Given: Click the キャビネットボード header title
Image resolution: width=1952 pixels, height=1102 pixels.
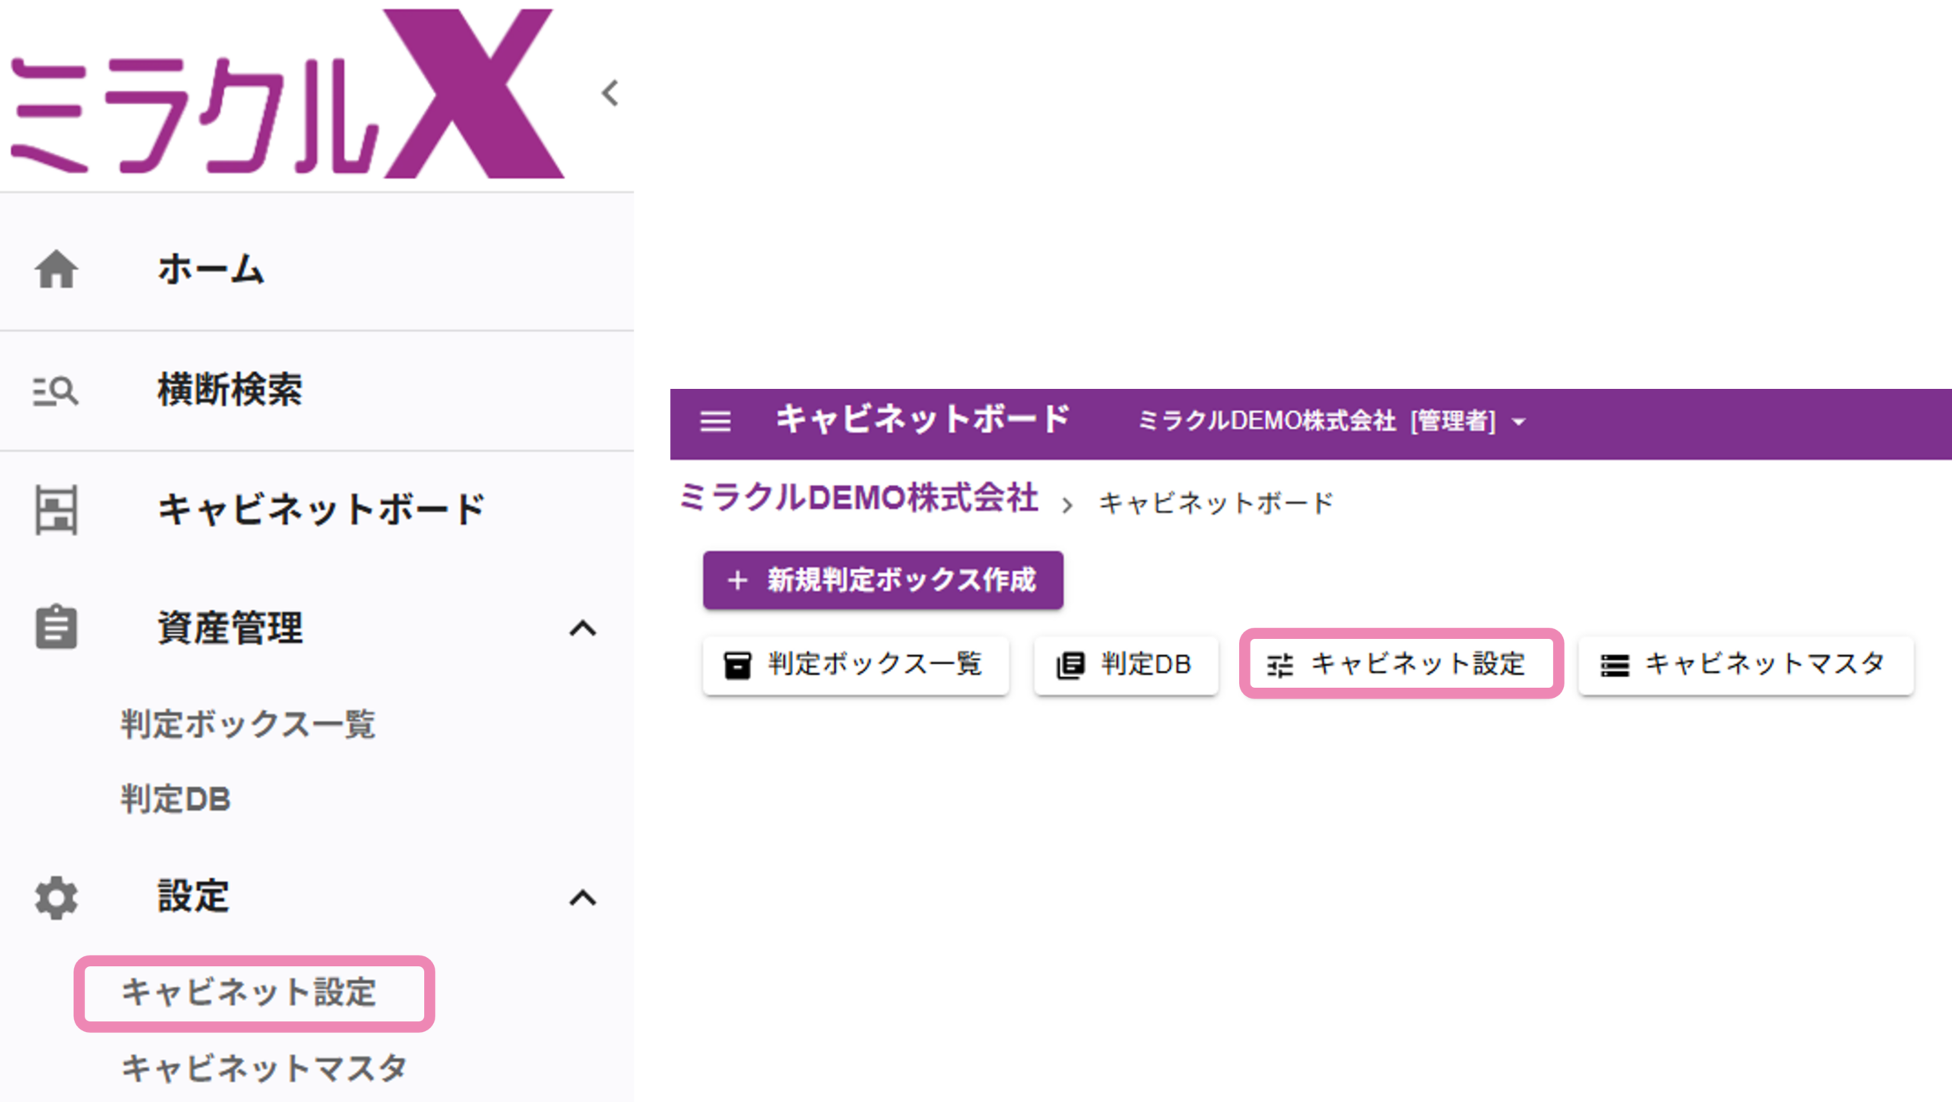Looking at the screenshot, I should [923, 419].
